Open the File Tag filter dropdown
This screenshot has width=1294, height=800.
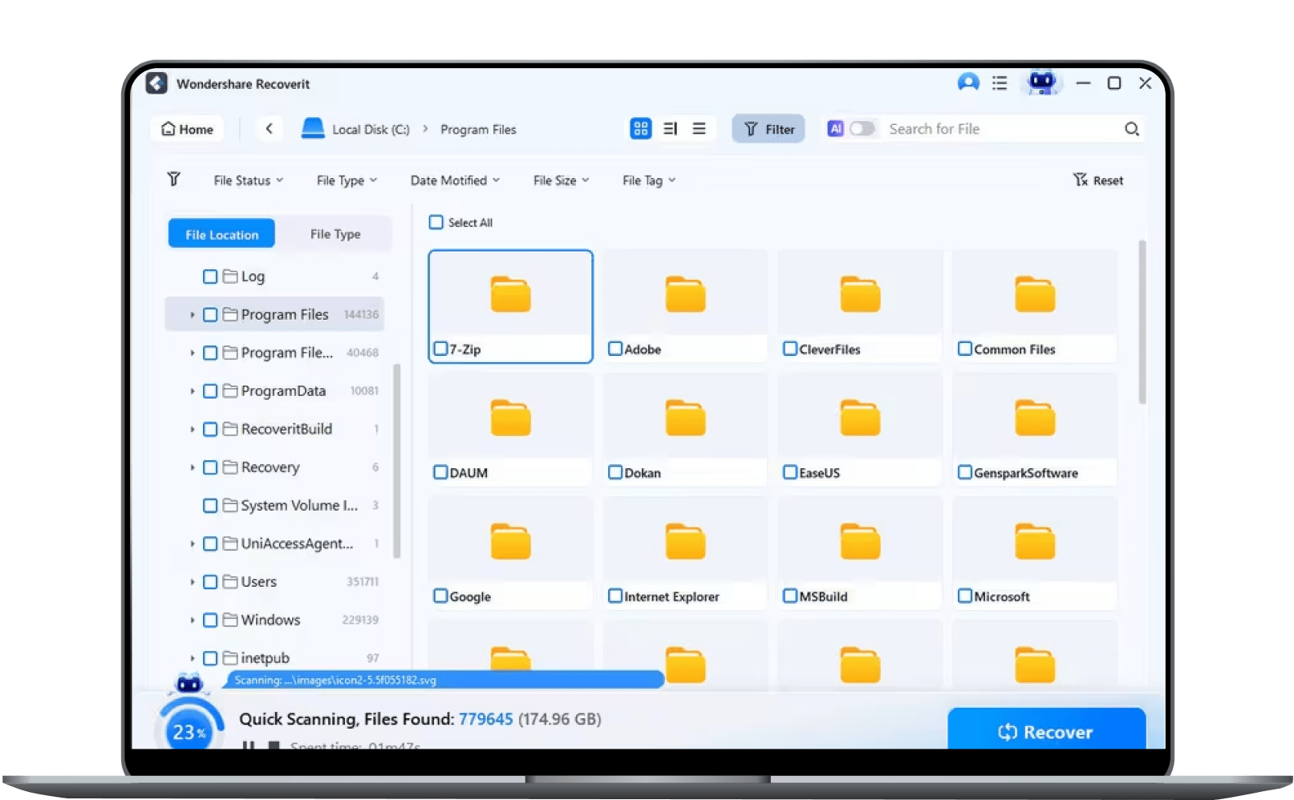point(649,180)
